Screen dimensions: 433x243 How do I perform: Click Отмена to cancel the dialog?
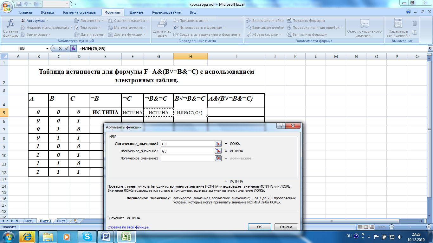(x=286, y=227)
